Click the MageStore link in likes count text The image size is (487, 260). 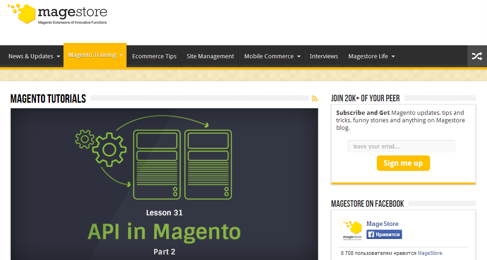[430, 253]
